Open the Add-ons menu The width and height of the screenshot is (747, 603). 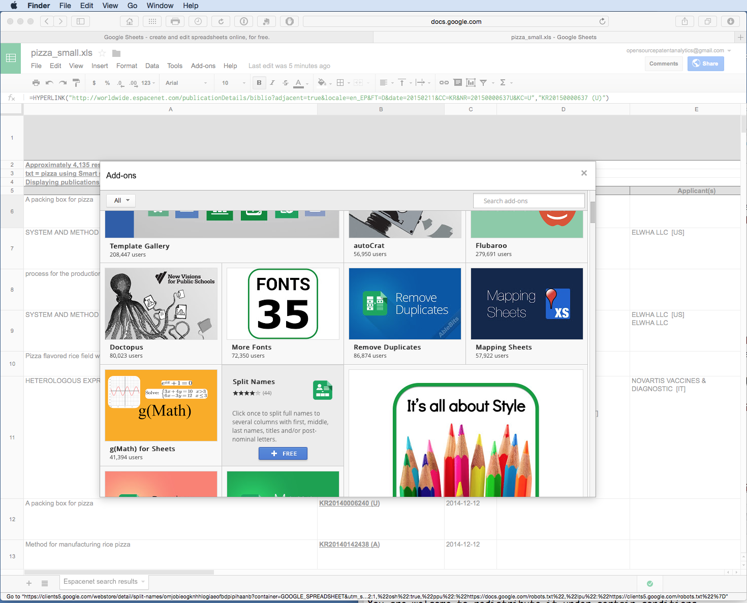(x=203, y=66)
